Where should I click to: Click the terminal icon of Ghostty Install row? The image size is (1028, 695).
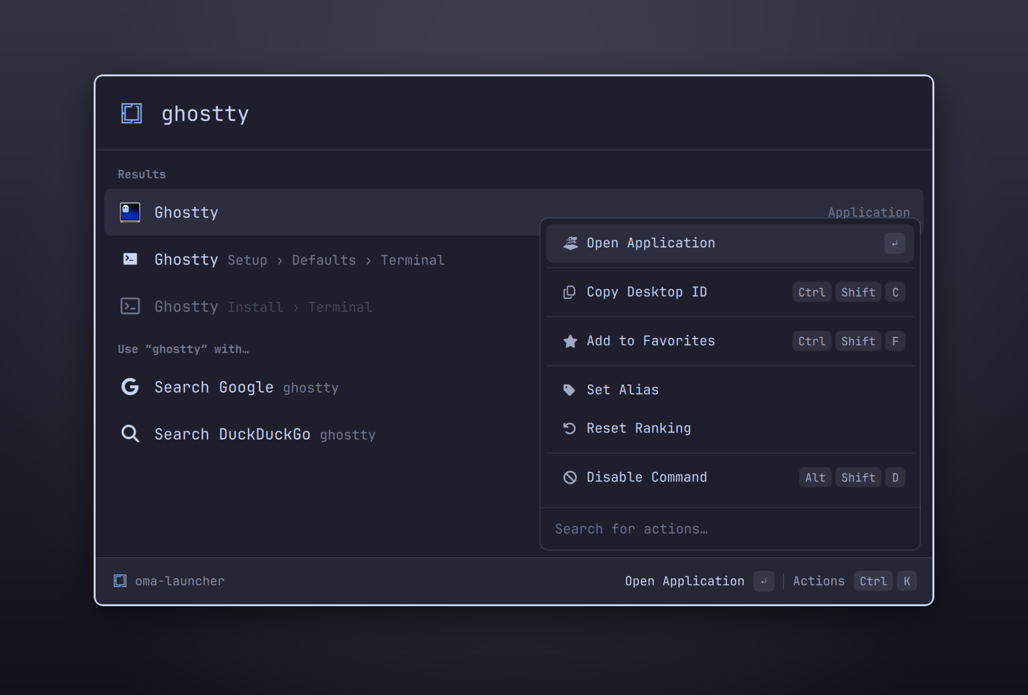pyautogui.click(x=130, y=306)
